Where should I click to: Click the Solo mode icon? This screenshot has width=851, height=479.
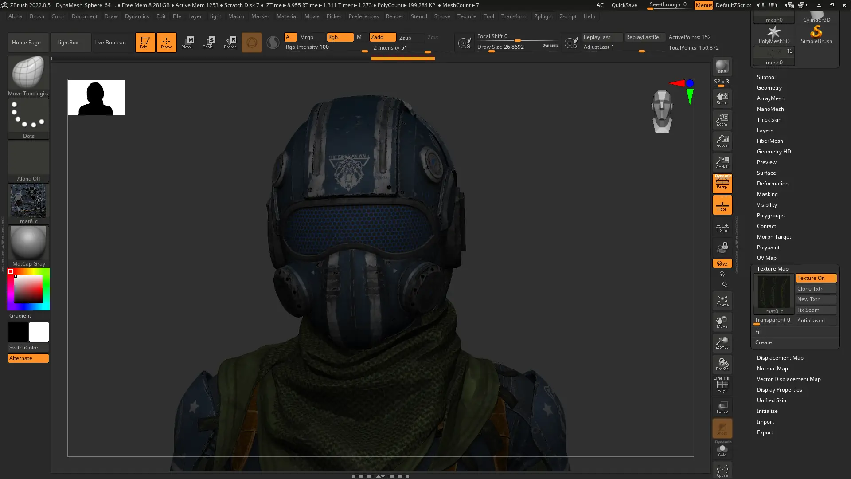tap(722, 450)
